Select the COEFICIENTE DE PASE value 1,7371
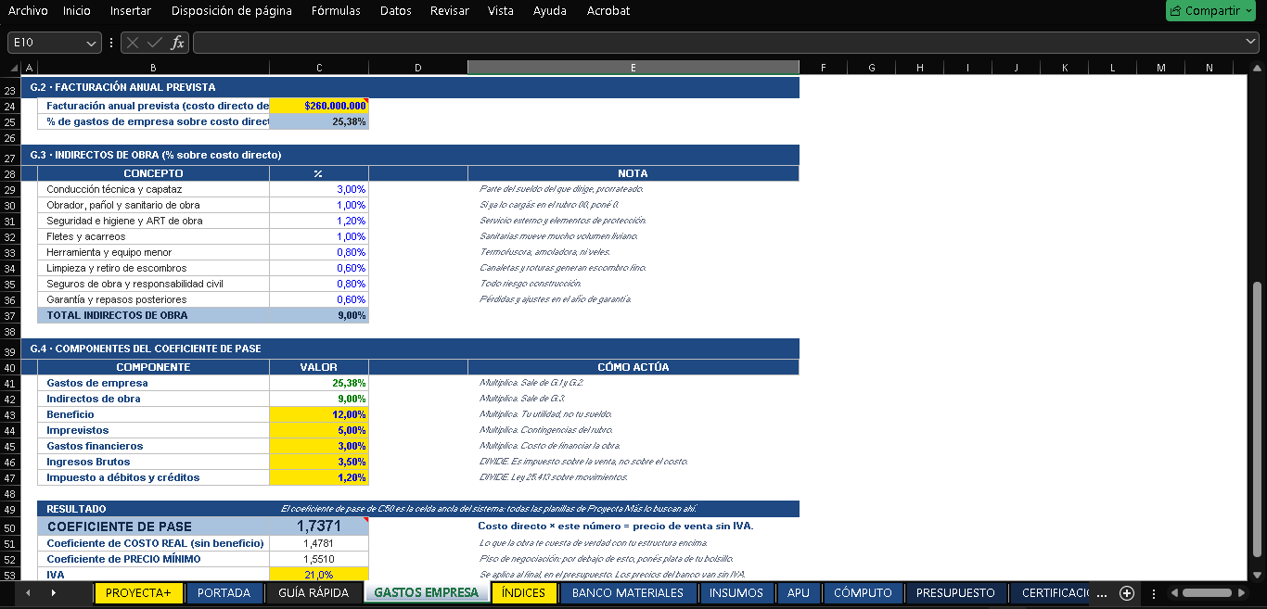Screen dimensions: 1267x609 tap(319, 527)
